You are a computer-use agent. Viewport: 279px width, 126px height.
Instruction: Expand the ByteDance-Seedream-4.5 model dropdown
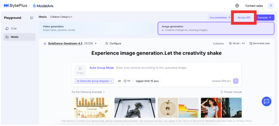[x=96, y=43]
